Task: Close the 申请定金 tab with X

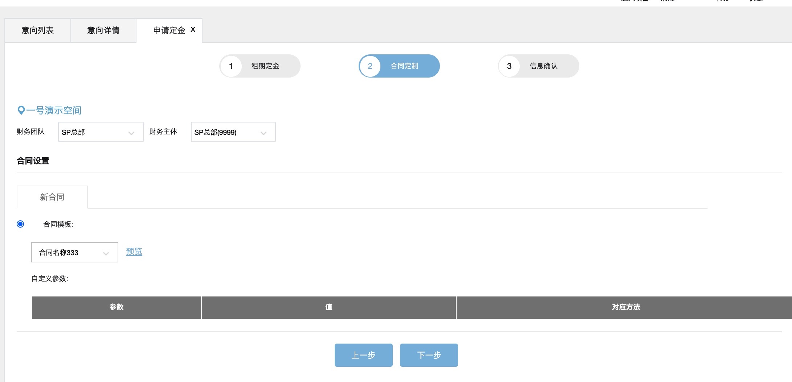Action: click(193, 30)
